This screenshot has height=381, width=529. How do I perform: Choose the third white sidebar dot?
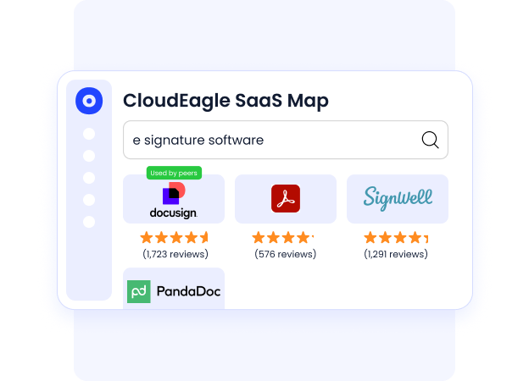[x=89, y=178]
